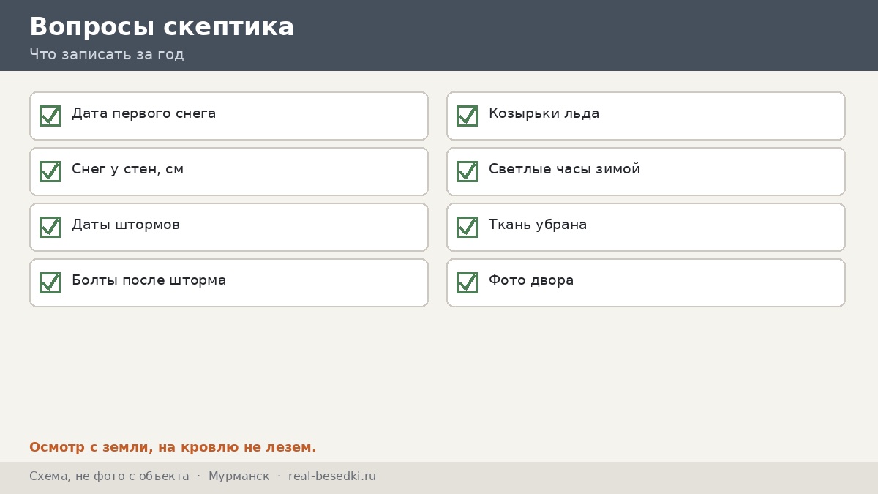Uncheck the Дата первого снега checkbox
Image resolution: width=878 pixels, height=494 pixels.
(50, 116)
